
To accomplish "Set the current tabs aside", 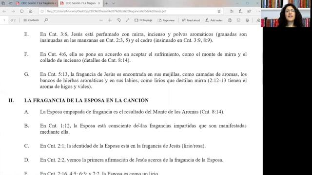I will point(10,3).
